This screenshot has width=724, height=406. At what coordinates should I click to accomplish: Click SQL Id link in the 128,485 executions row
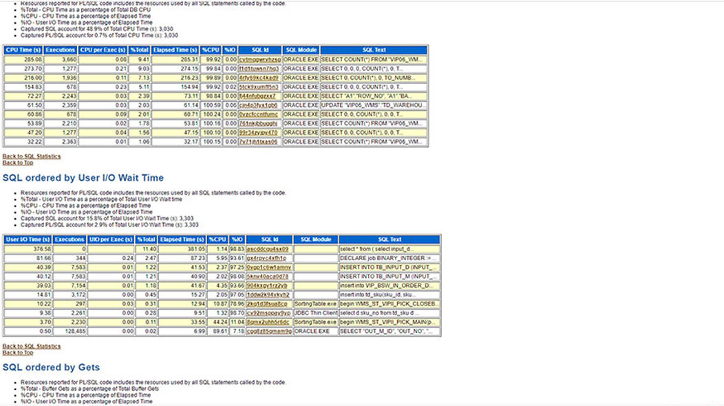(268, 331)
